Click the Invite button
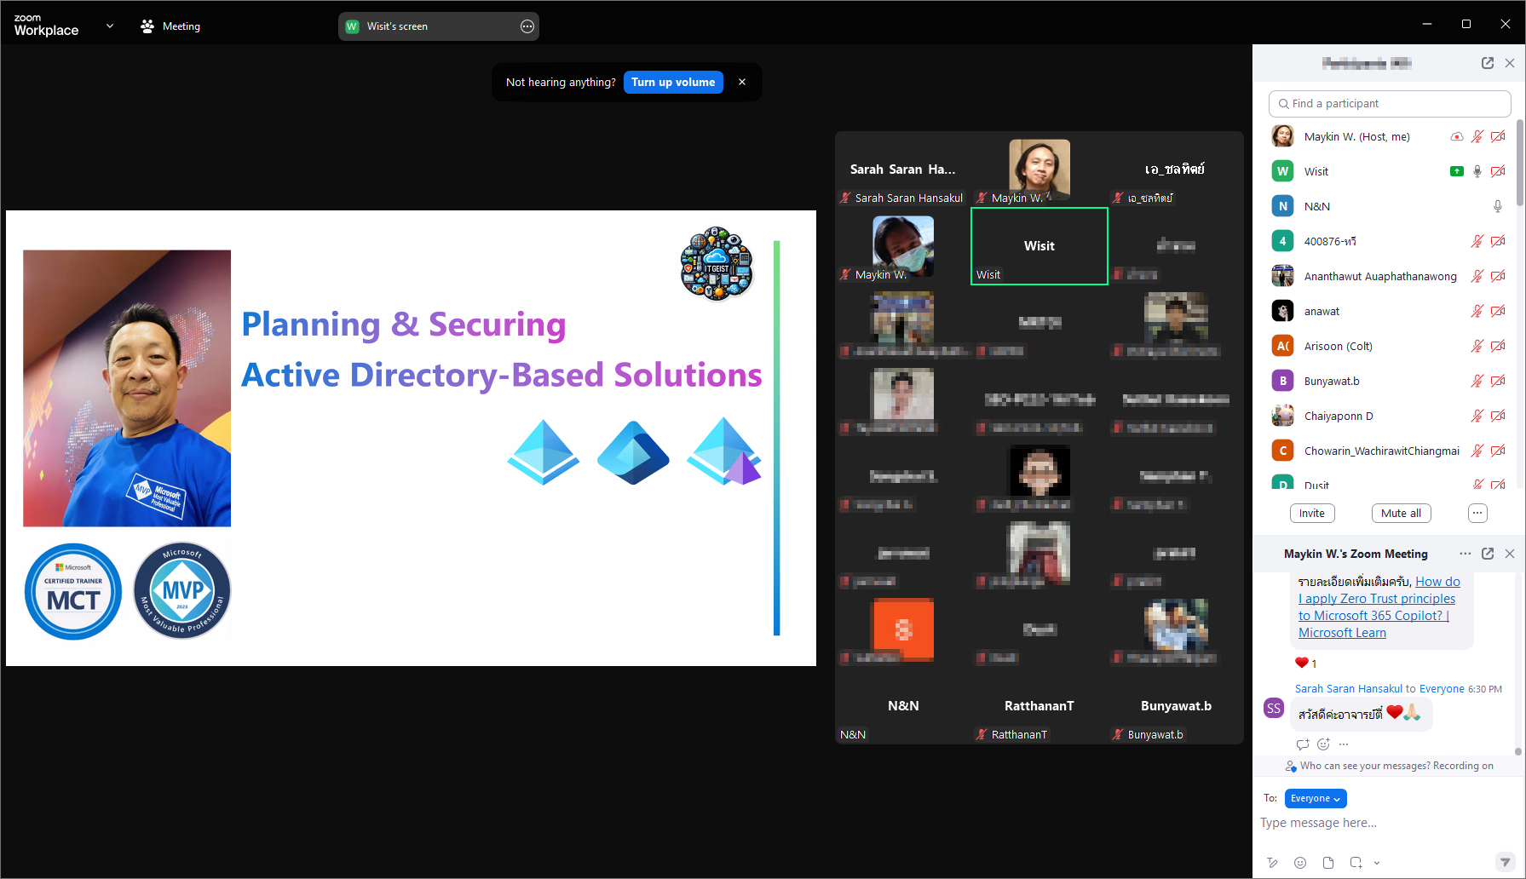The height and width of the screenshot is (879, 1526). click(x=1312, y=513)
